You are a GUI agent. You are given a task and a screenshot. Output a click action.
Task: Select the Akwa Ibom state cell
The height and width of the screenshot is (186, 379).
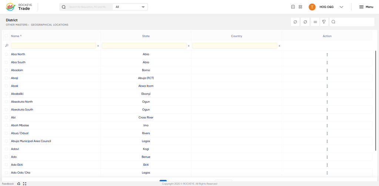tap(146, 86)
